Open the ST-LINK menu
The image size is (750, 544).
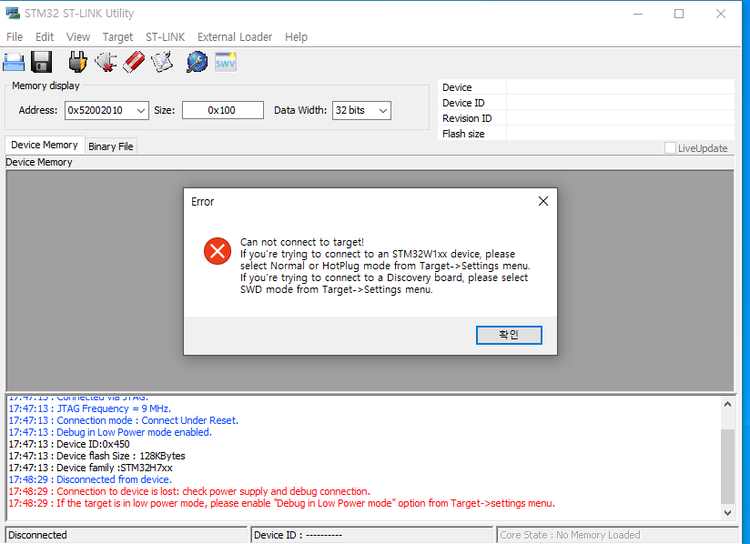[165, 36]
